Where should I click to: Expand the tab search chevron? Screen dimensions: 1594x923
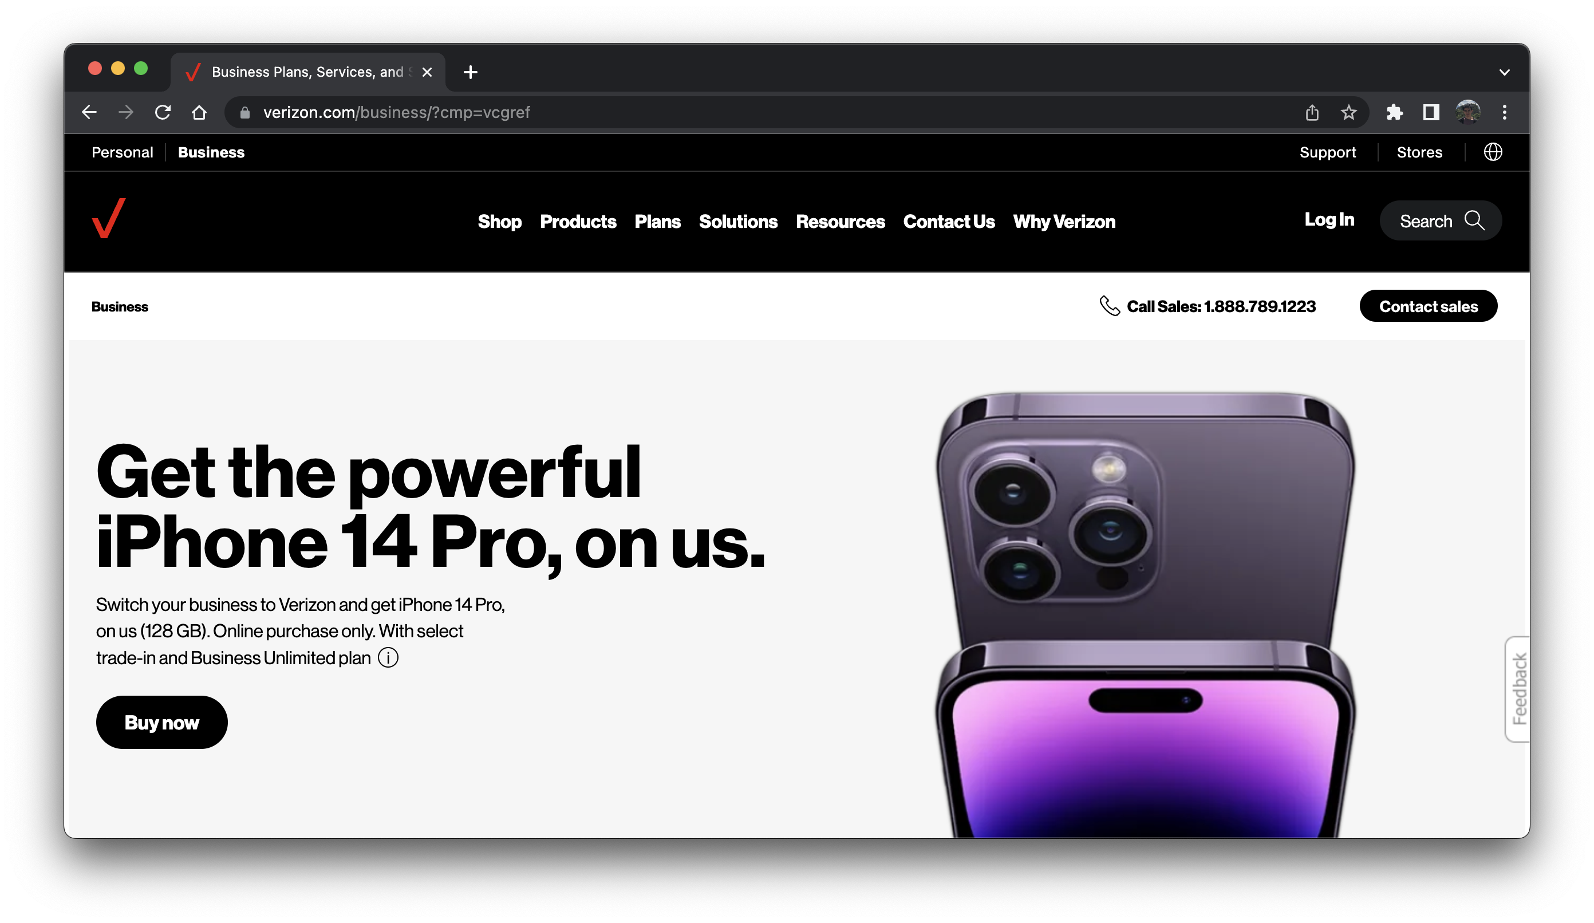1504,72
